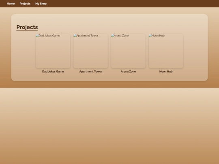
Task: Open the My Shop nav link
Action: pos(41,4)
